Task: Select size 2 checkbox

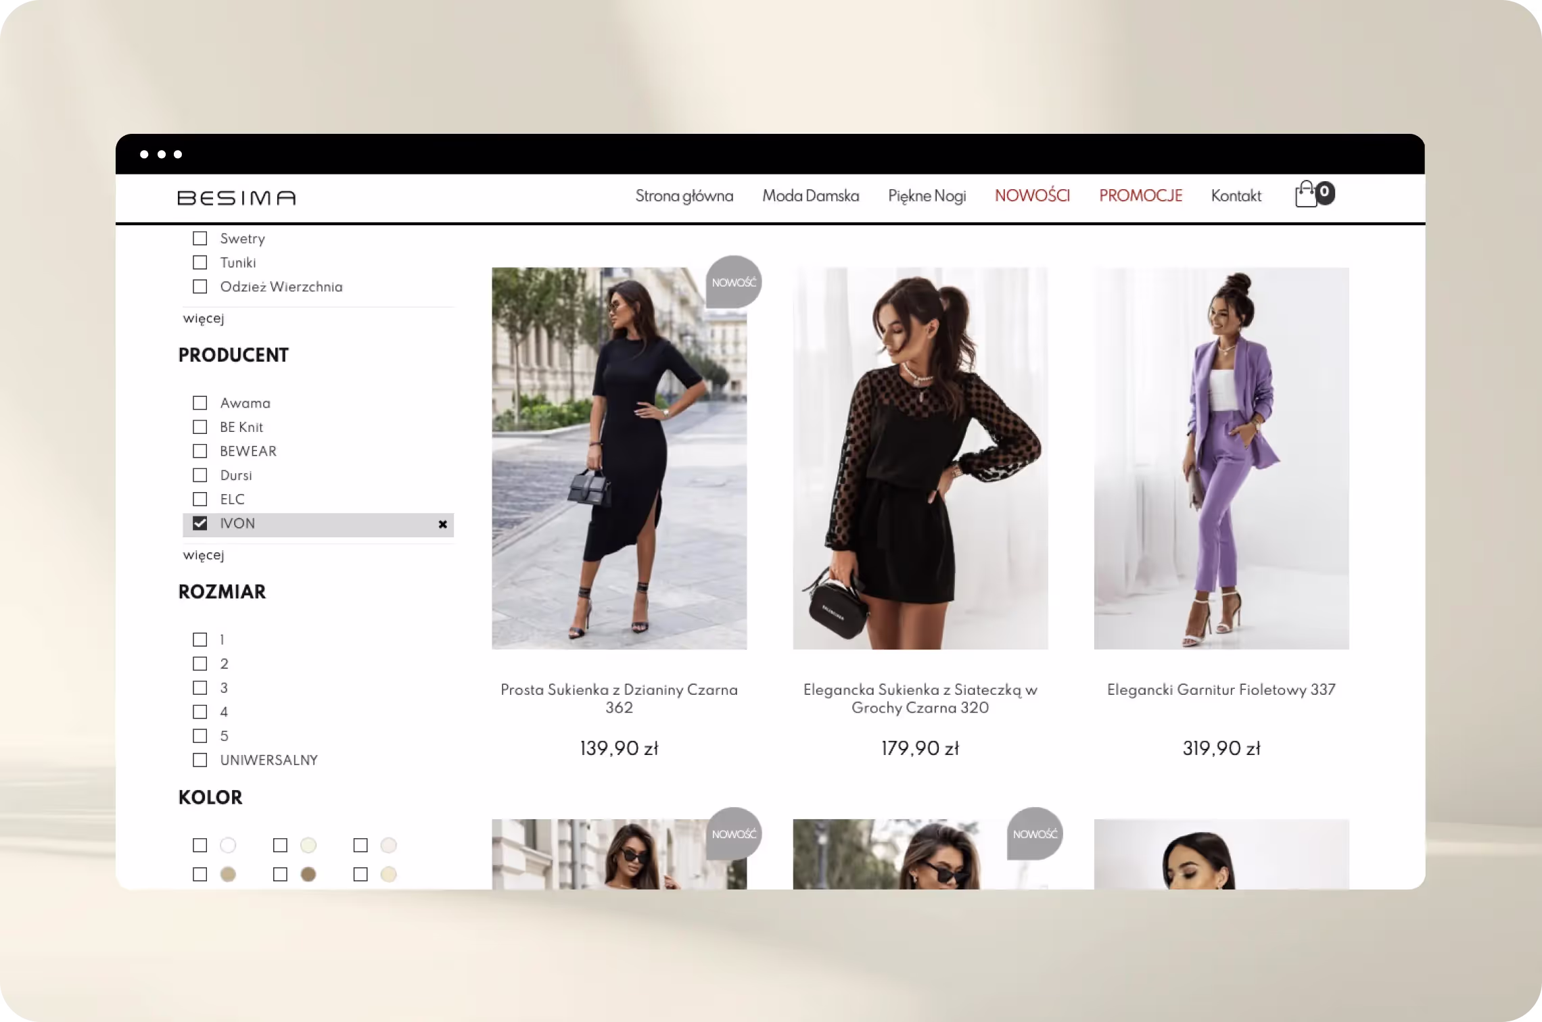Action: [x=200, y=664]
